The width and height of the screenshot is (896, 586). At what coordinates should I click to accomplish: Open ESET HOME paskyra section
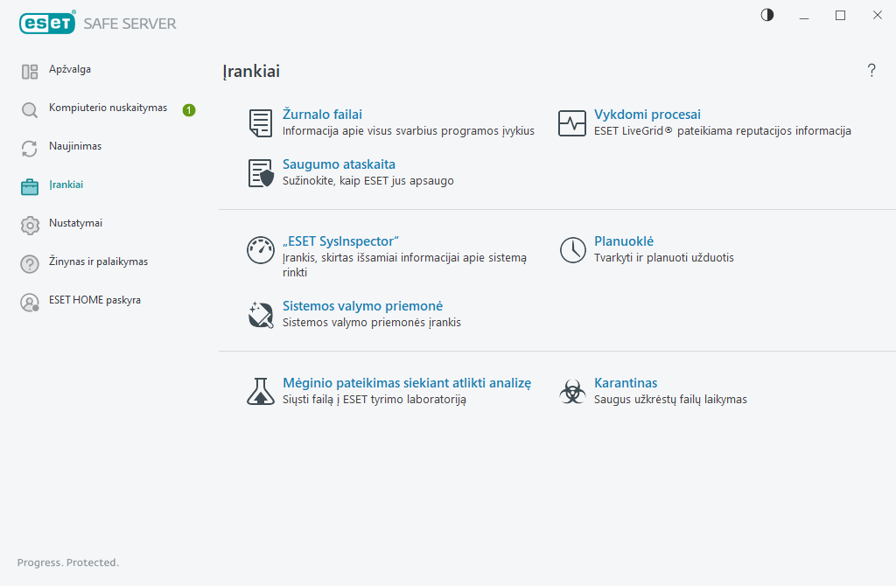(x=94, y=300)
